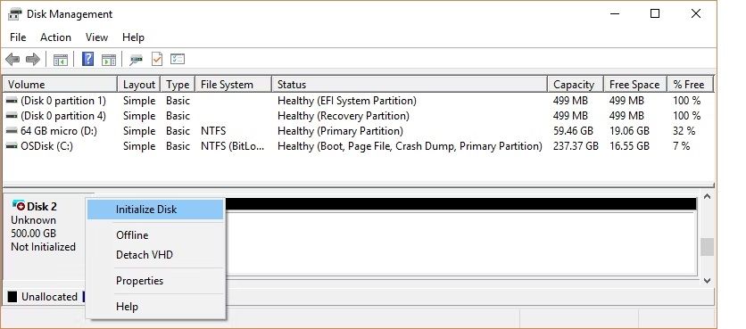
Task: Sort by the Layout column header
Action: coord(139,85)
